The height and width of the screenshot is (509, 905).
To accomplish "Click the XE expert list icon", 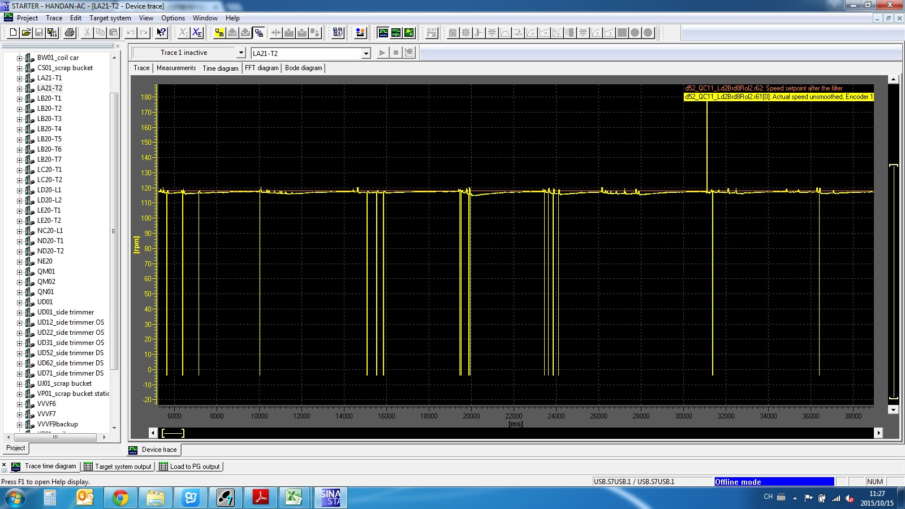I will click(197, 33).
